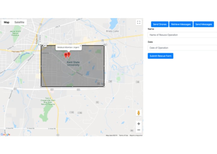Click the Send Drones button
This screenshot has height=154, width=217.
point(160,24)
